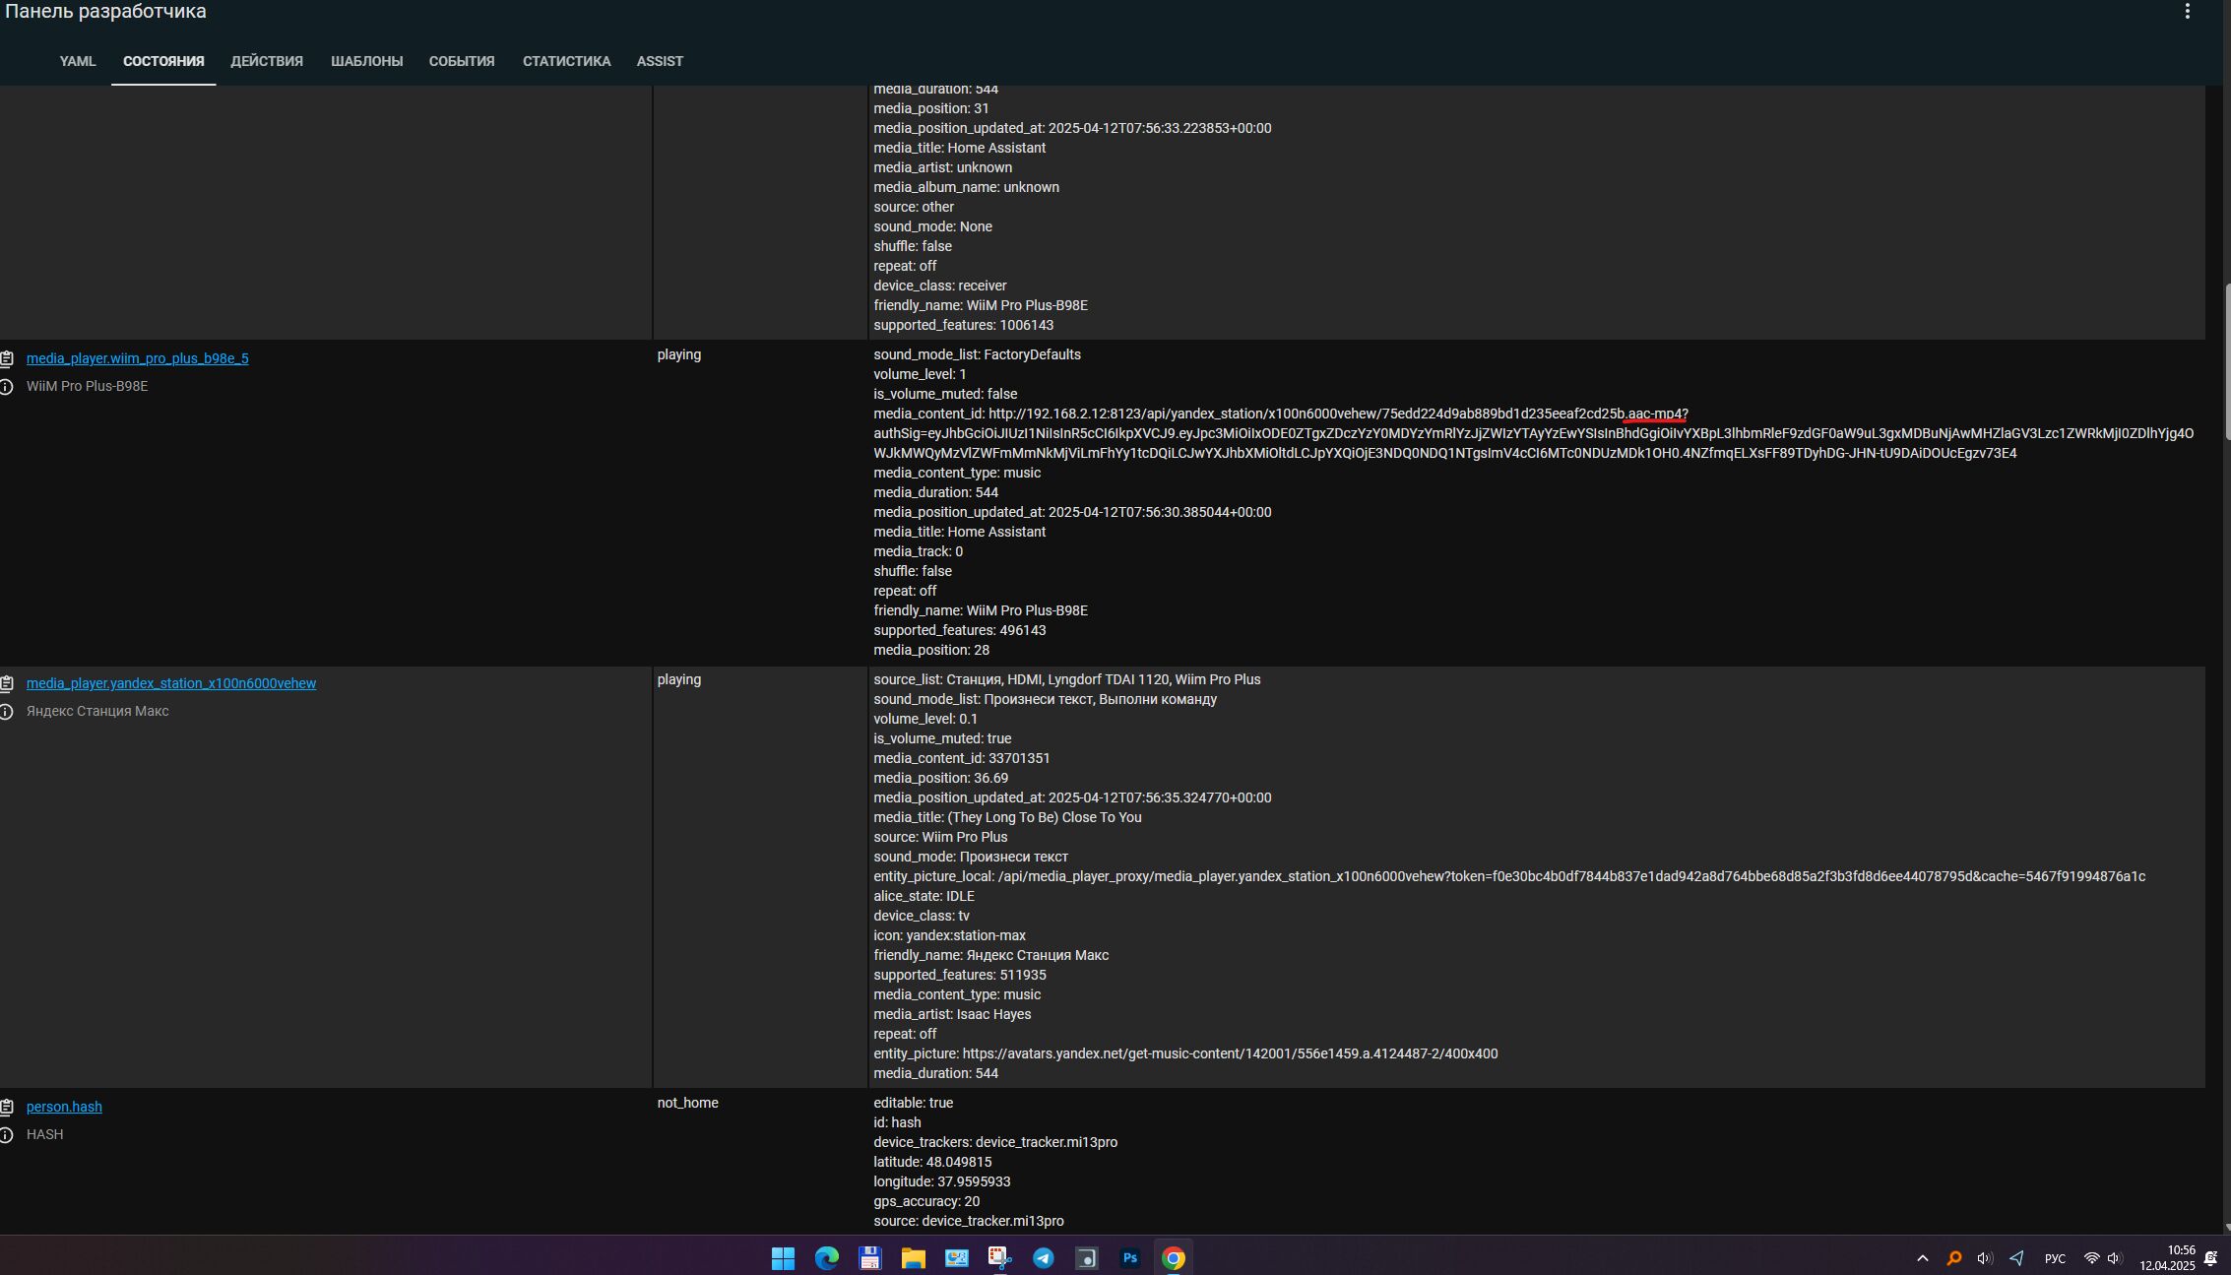Viewport: 2231px width, 1275px height.
Task: Copy entity ID of person.hash
Action: [7, 1107]
